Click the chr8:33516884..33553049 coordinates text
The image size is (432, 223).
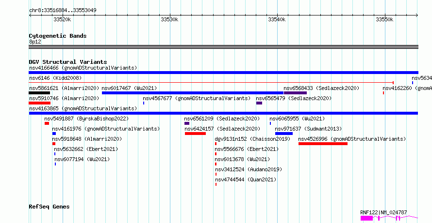[x=63, y=11]
